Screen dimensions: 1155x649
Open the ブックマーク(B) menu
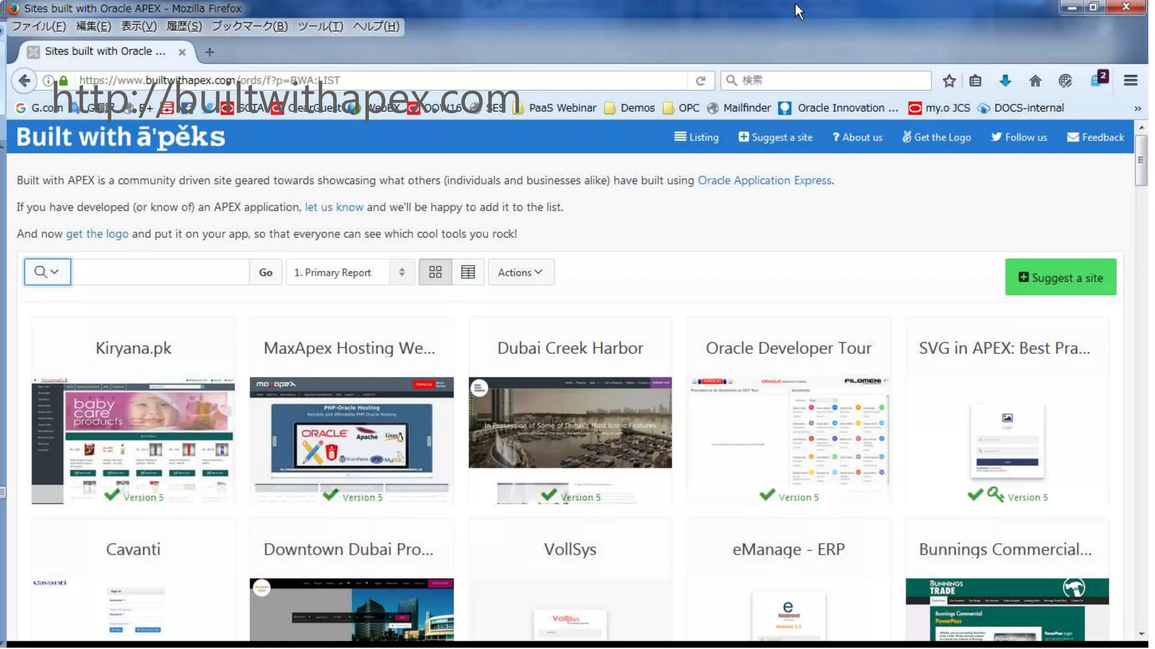click(250, 26)
